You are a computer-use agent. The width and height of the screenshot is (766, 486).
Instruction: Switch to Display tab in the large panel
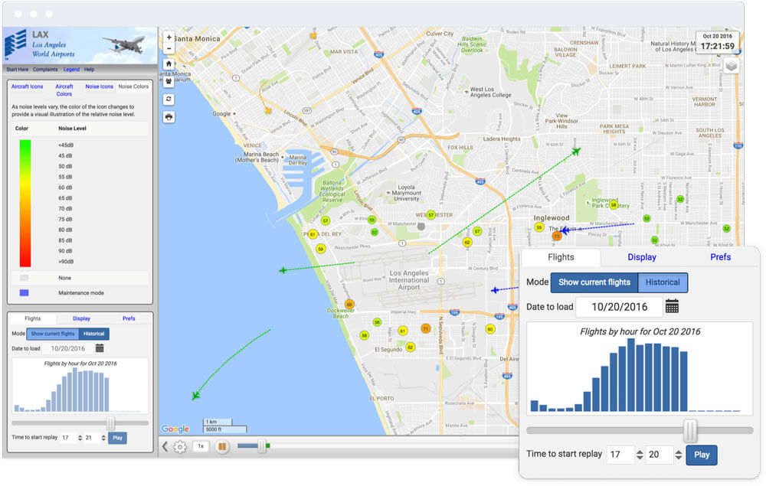(641, 257)
